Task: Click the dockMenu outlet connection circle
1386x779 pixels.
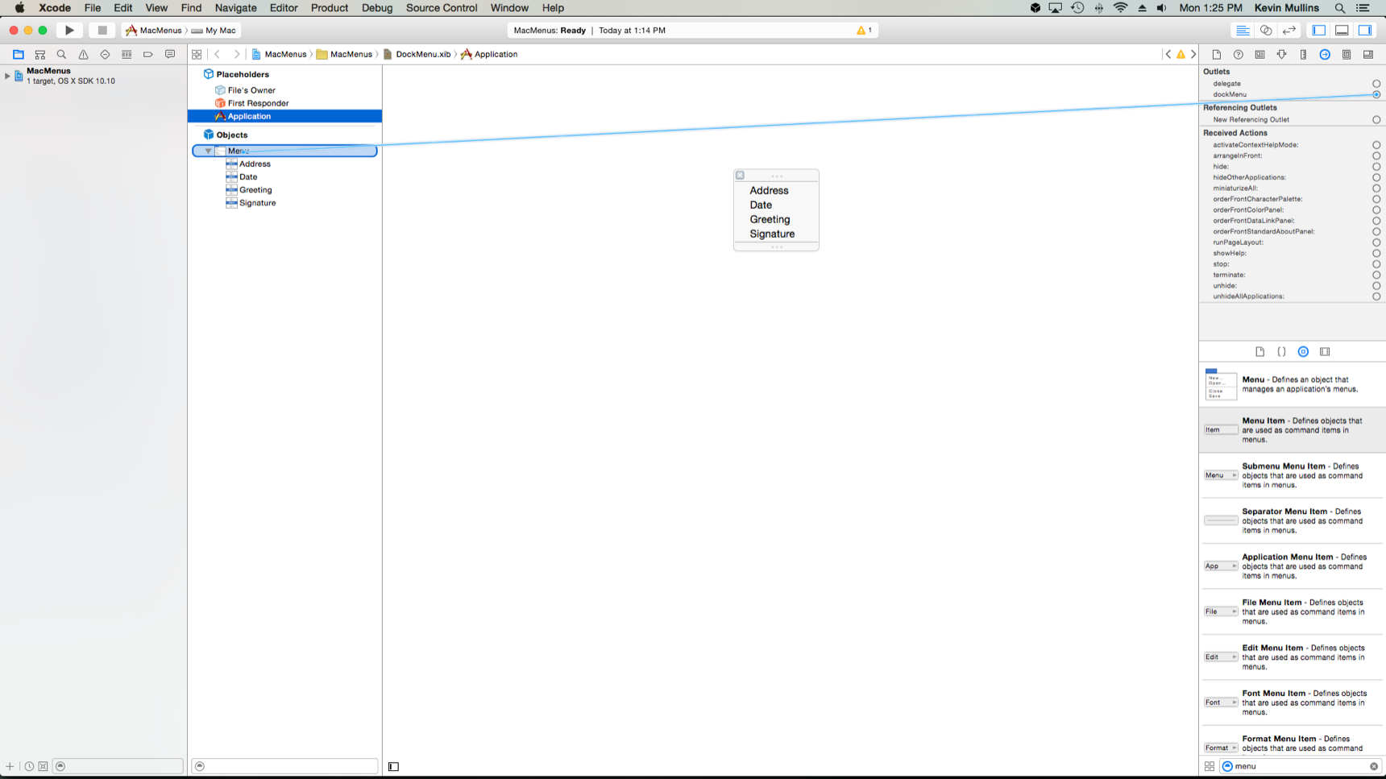Action: click(x=1376, y=95)
